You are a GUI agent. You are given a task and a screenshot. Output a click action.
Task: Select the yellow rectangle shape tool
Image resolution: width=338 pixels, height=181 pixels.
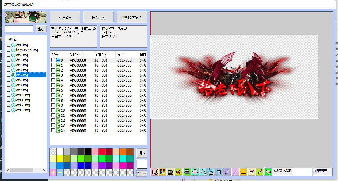244,172
